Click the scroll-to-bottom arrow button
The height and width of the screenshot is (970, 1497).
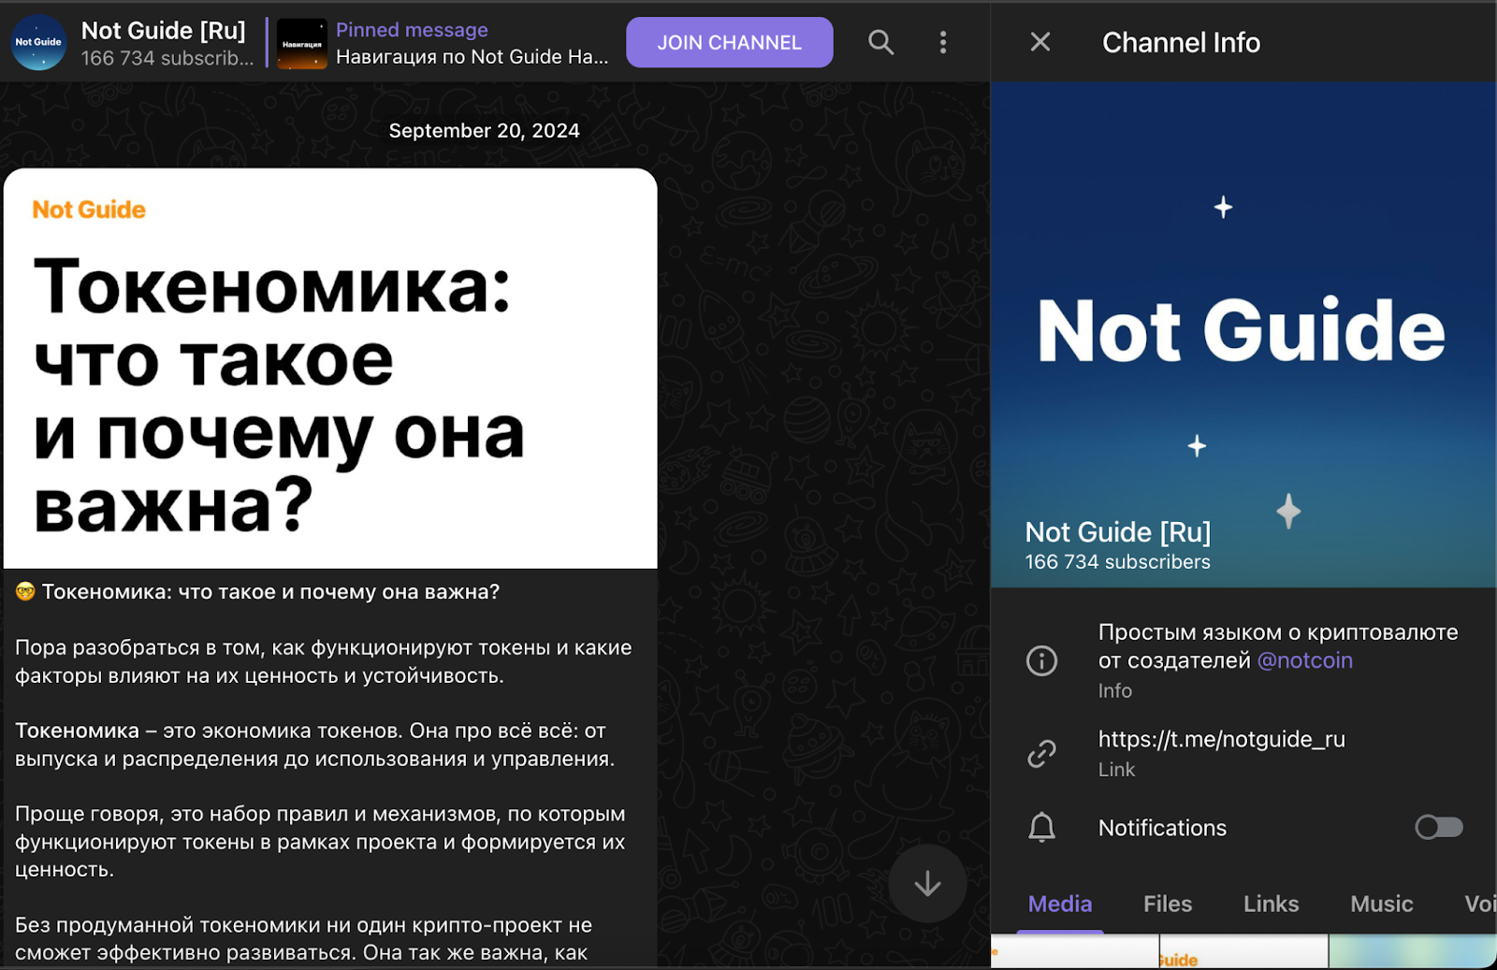[x=926, y=883]
